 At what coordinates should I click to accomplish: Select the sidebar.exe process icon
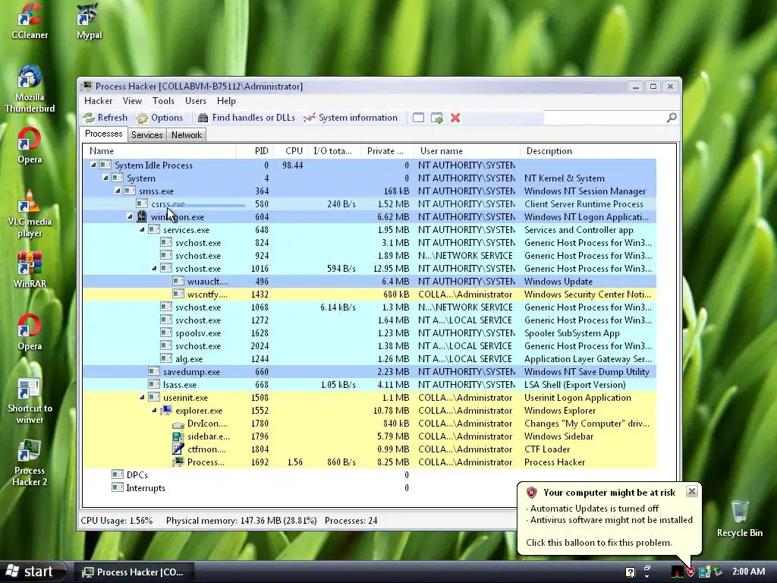(x=178, y=436)
